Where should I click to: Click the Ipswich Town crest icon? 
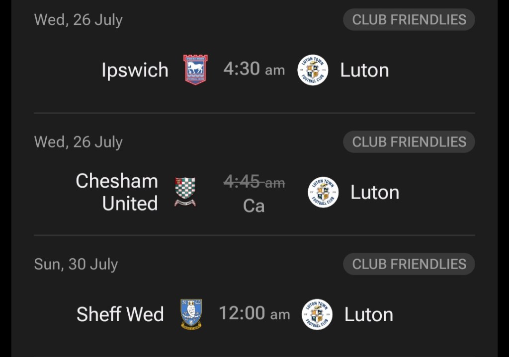pos(195,70)
